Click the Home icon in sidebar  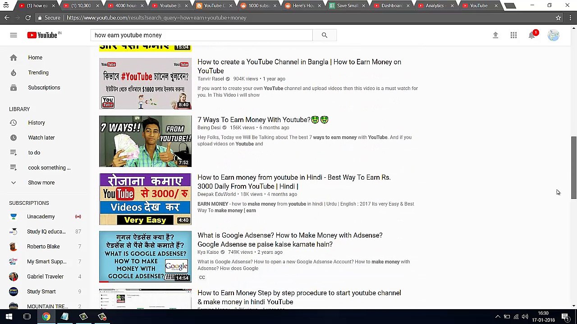(14, 58)
